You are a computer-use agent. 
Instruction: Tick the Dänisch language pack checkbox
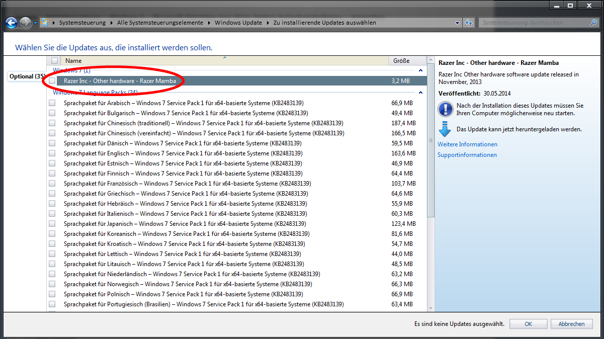pos(52,143)
